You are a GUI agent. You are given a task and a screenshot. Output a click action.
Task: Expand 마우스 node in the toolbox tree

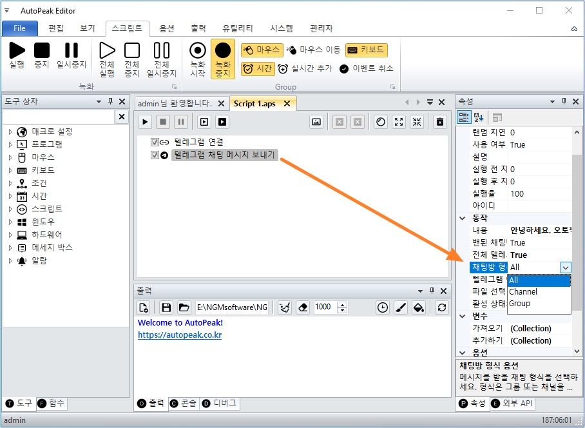click(10, 157)
